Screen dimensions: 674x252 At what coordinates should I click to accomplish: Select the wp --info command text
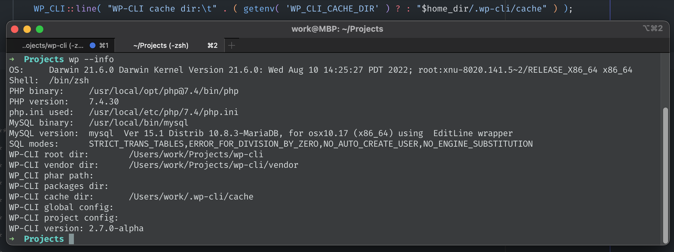click(92, 59)
